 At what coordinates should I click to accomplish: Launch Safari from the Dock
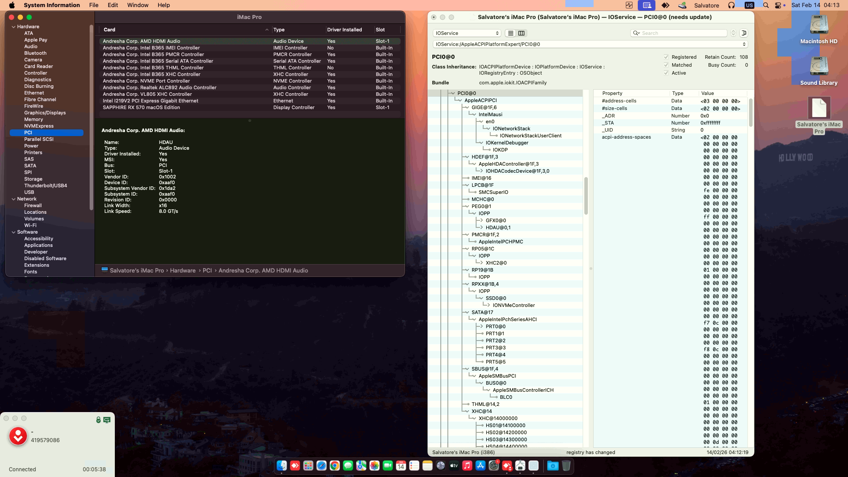322,466
